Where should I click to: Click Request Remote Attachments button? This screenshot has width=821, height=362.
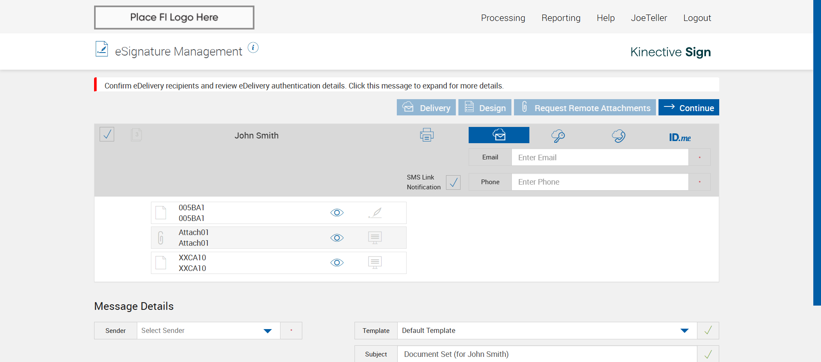(585, 107)
